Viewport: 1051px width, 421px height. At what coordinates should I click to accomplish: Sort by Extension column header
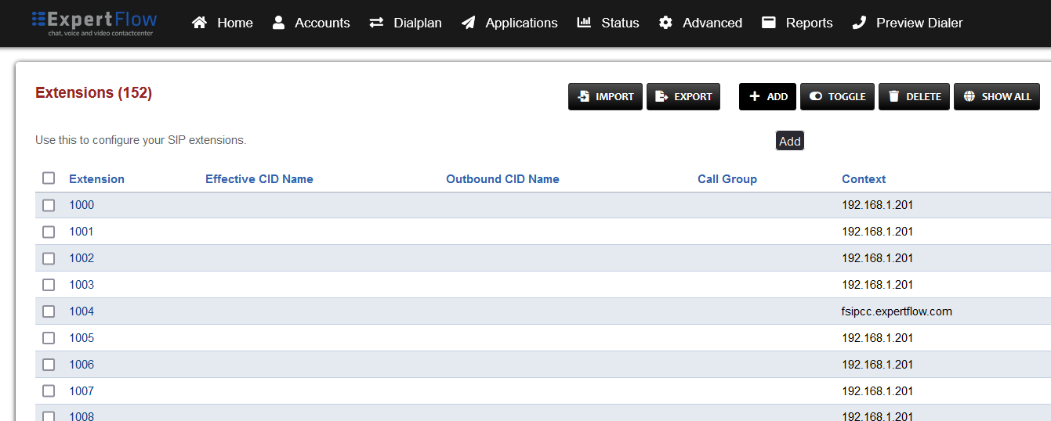pos(96,179)
